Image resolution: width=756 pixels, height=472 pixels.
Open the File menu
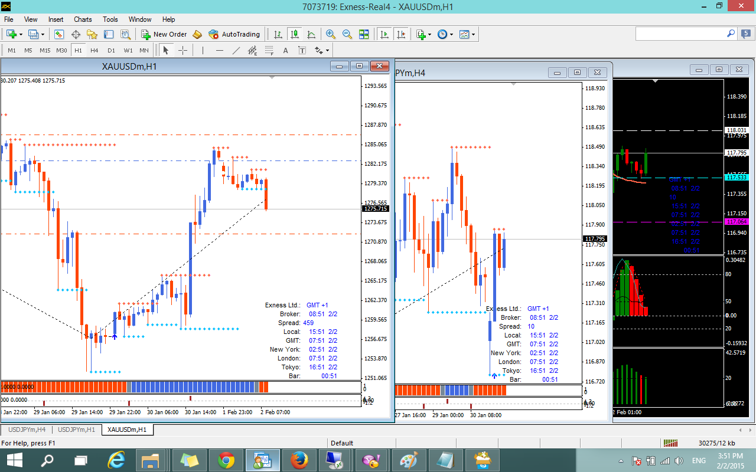pos(9,19)
